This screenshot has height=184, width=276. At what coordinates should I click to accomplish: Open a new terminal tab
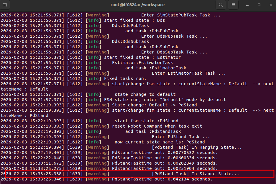point(5,5)
